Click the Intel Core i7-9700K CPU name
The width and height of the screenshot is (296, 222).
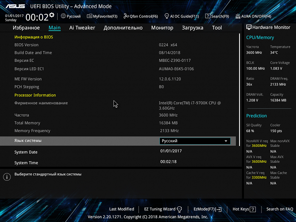(x=190, y=105)
